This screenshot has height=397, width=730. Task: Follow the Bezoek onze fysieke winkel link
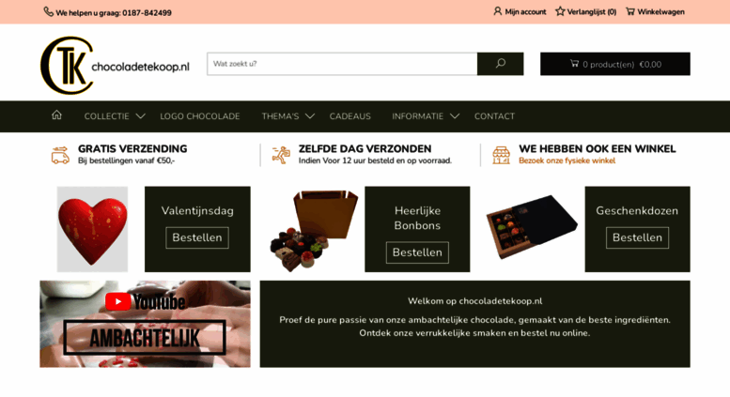click(567, 160)
